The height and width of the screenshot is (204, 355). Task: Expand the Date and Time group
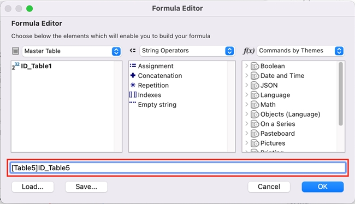(x=247, y=75)
